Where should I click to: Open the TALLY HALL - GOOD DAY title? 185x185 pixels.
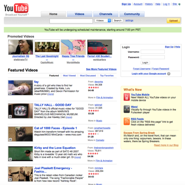53,105
